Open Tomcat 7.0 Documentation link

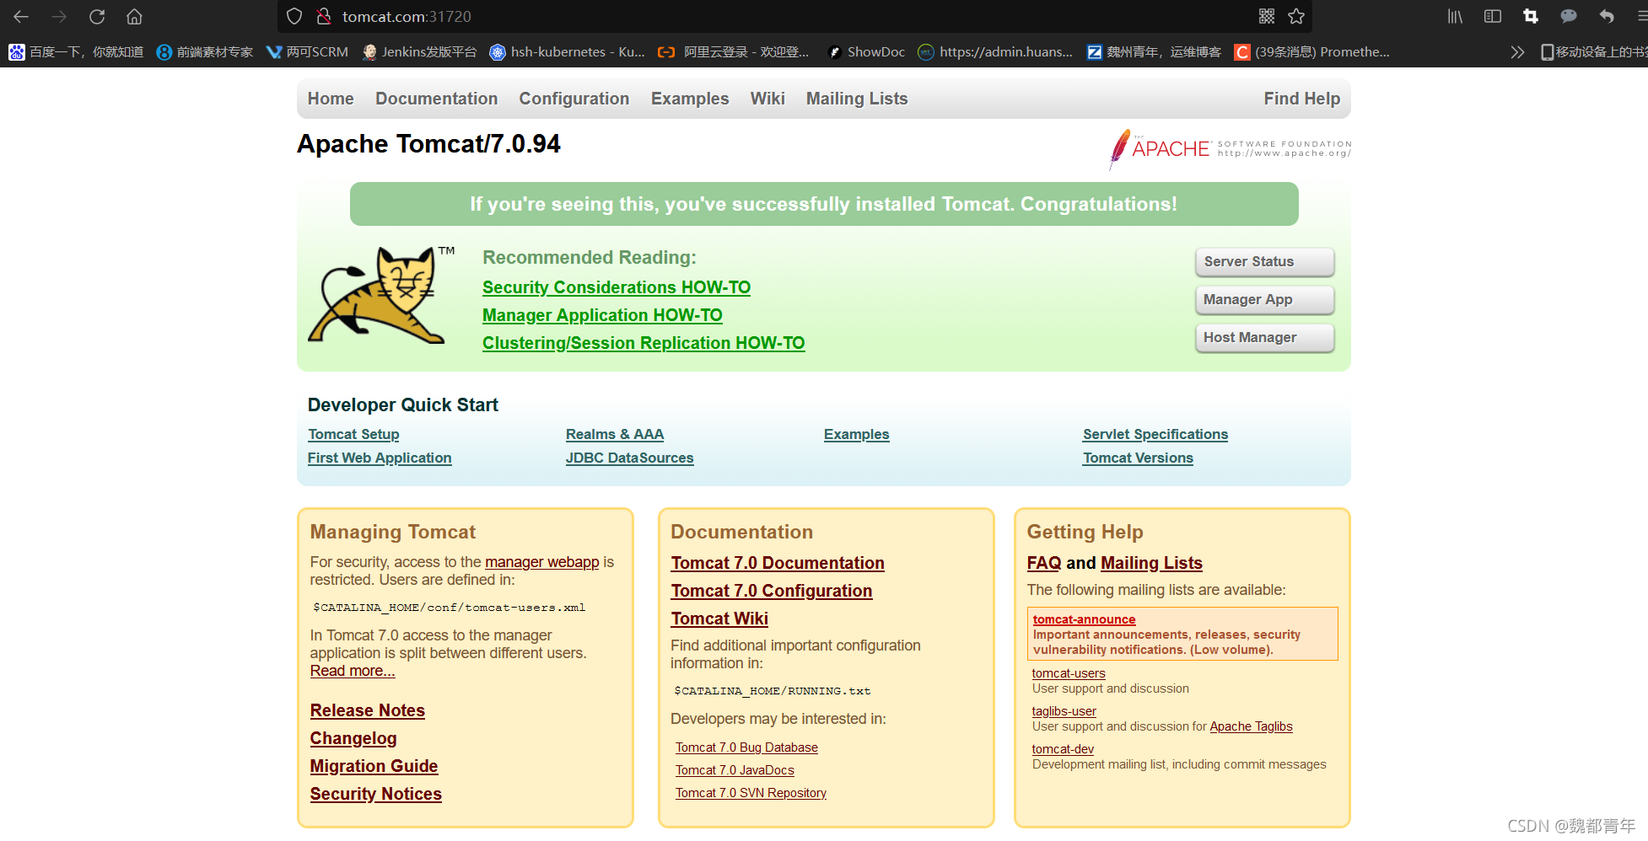(x=778, y=563)
